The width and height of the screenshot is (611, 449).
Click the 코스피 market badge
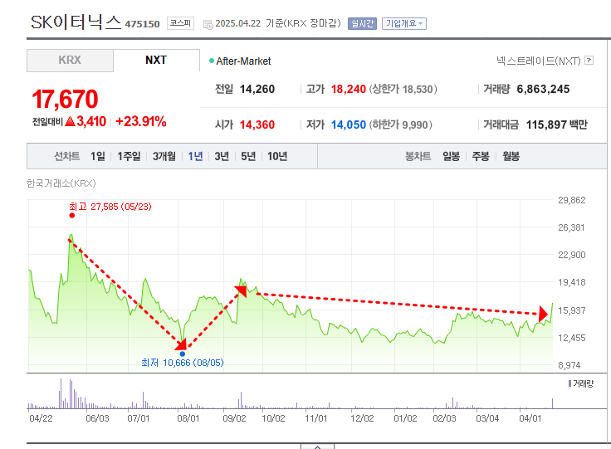coord(180,23)
